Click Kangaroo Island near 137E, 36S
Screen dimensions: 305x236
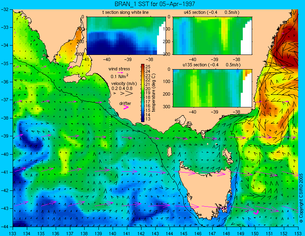coord(74,79)
